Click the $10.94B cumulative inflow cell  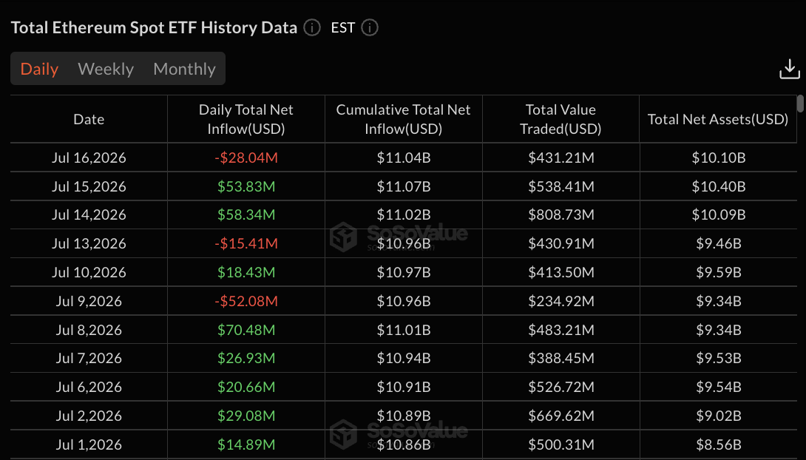pyautogui.click(x=404, y=358)
